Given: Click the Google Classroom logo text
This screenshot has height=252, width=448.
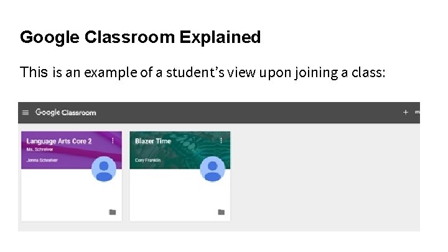Looking at the screenshot, I should [66, 113].
